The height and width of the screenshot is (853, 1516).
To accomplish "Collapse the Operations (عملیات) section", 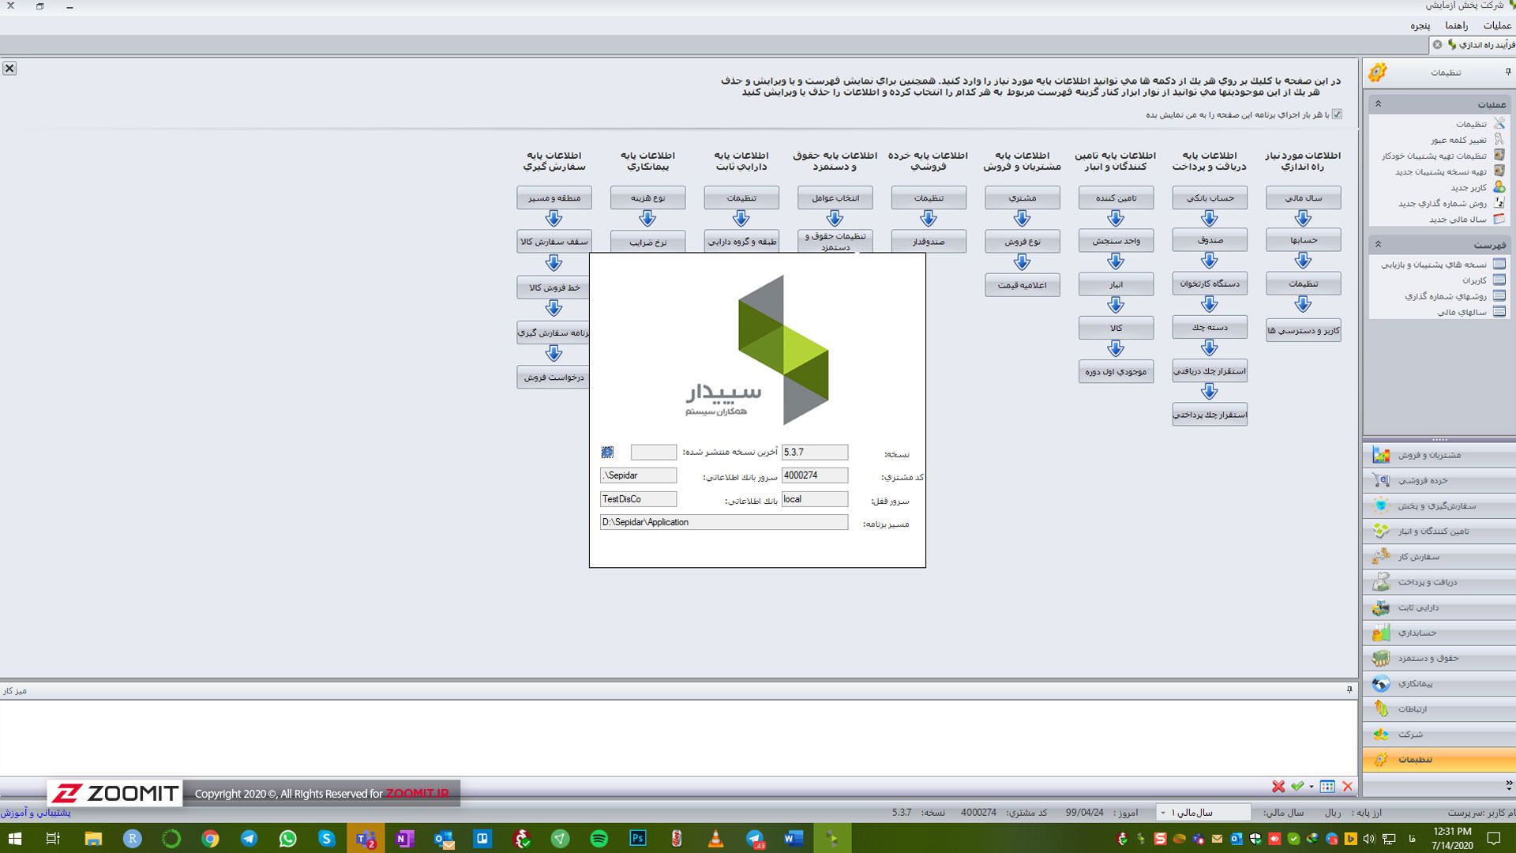I will 1378,104.
